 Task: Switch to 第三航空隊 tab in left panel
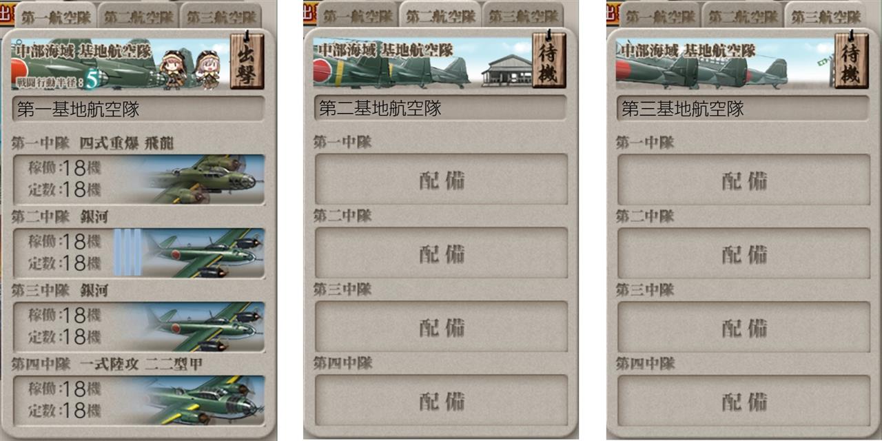tap(220, 17)
